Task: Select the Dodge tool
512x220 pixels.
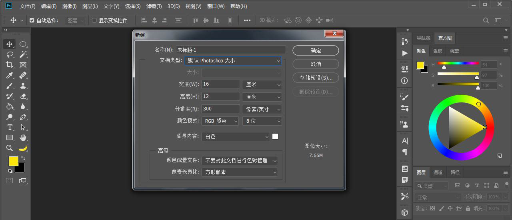Action: [x=10, y=117]
